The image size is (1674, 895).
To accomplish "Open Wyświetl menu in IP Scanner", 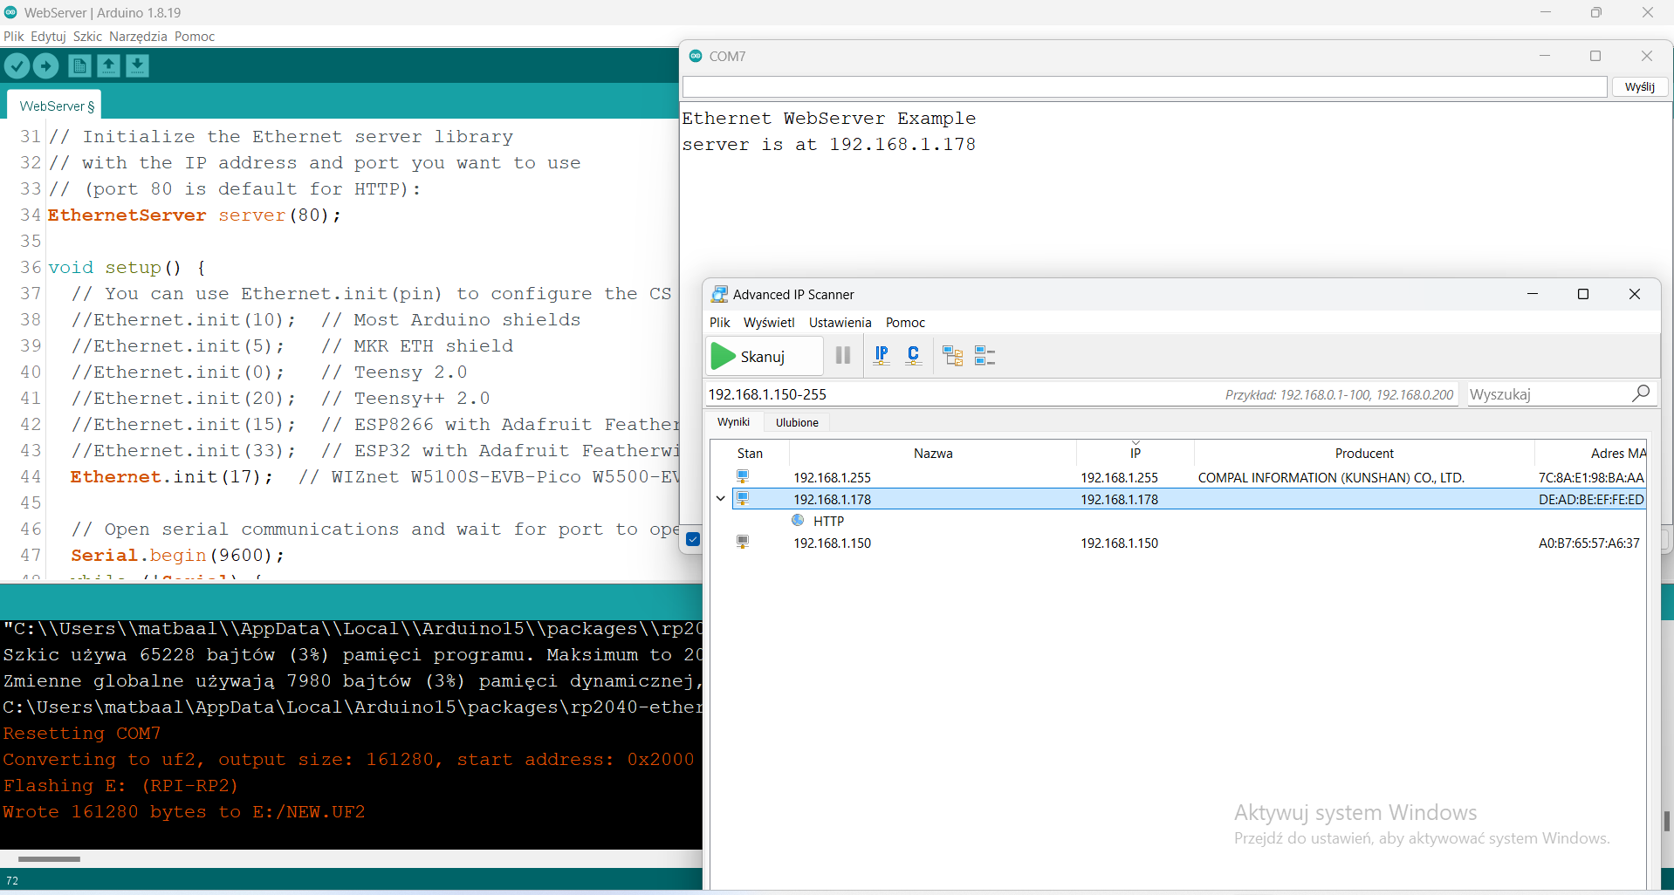I will click(x=769, y=322).
